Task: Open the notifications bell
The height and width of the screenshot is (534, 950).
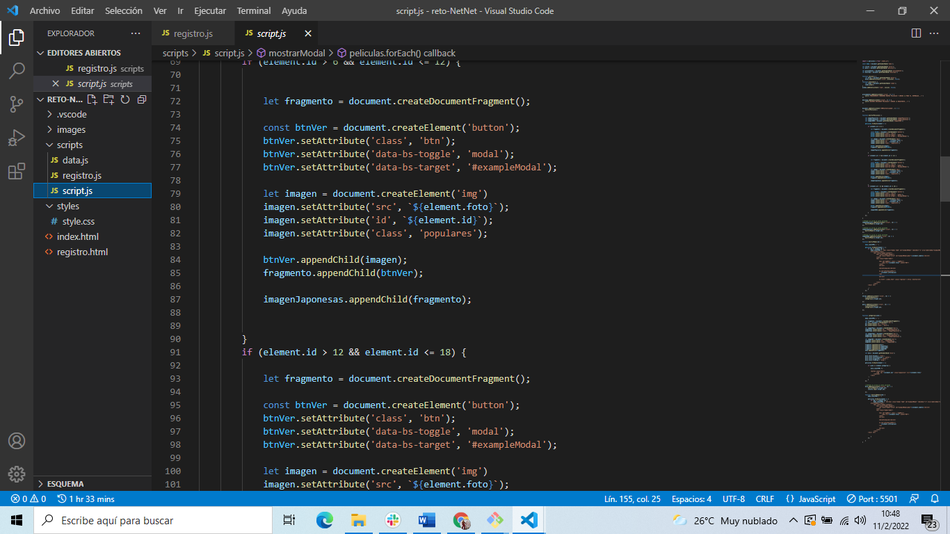Action: (x=935, y=499)
